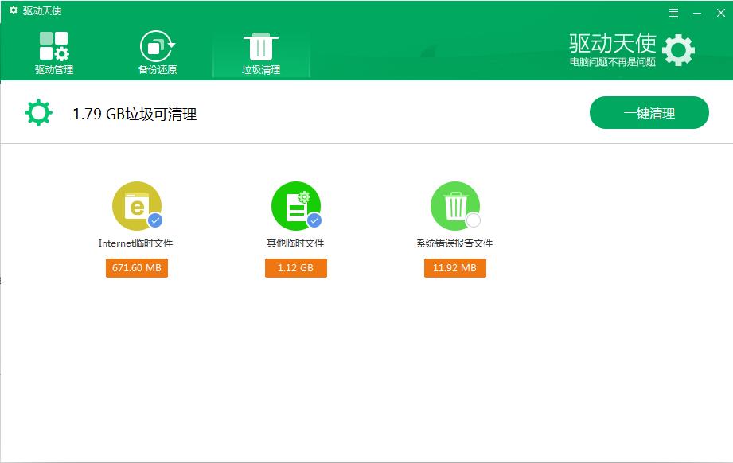733x463 pixels.
Task: Uncheck the 其他临时文件 checkmark badge
Action: pyautogui.click(x=314, y=220)
